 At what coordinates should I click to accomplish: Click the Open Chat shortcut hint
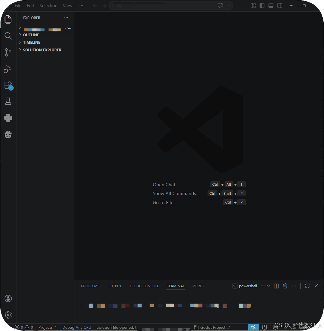coord(164,185)
